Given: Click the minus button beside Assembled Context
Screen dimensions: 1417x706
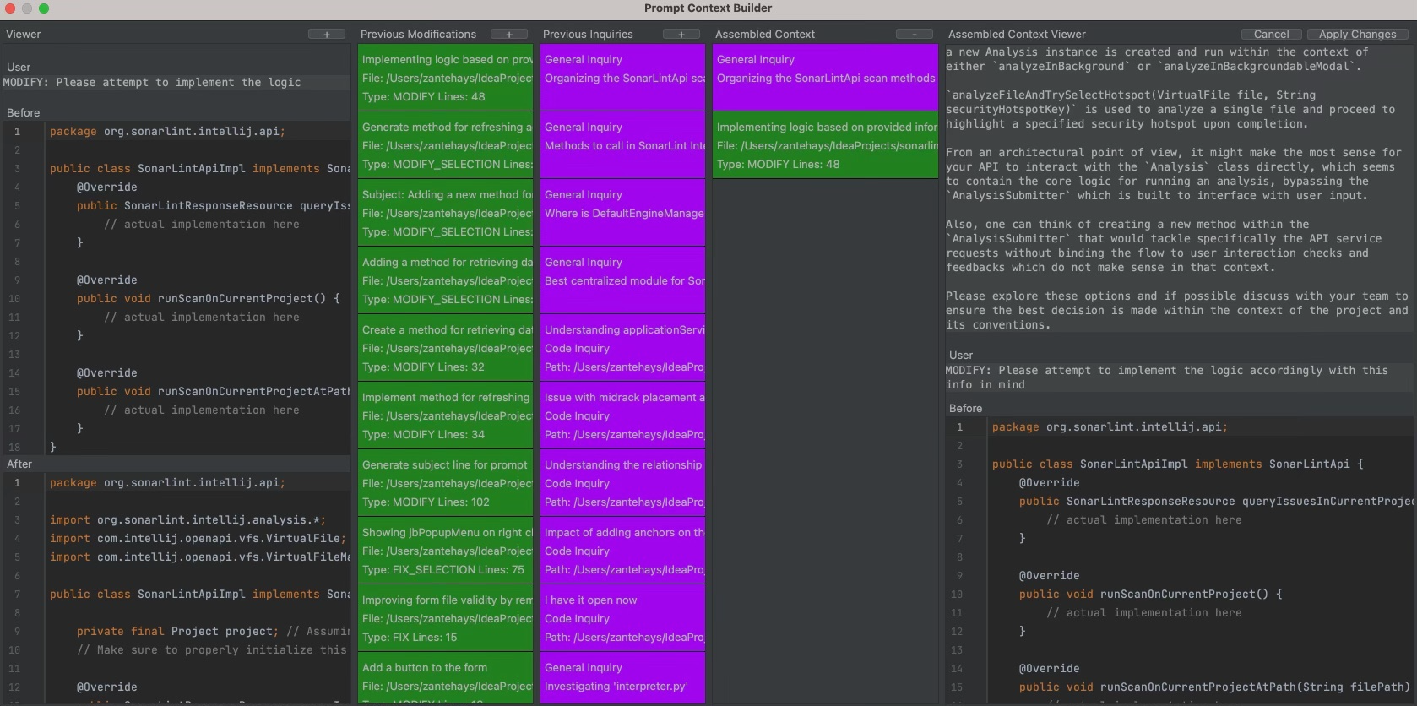Looking at the screenshot, I should point(915,35).
